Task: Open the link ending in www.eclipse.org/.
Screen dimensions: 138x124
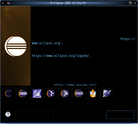Action: pos(47,43)
